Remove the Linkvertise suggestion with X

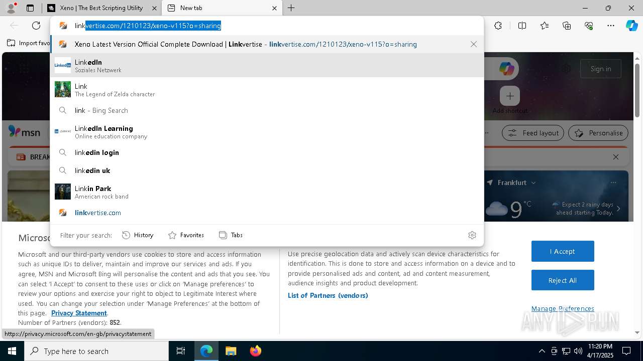pos(474,44)
